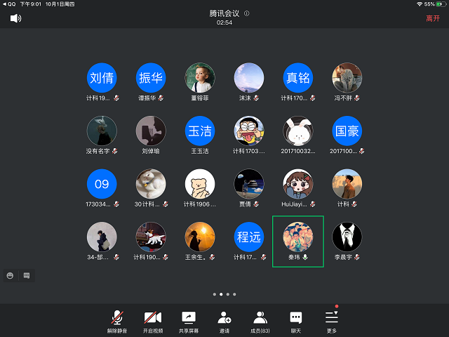Select the 振华 participant avatar
The image size is (449, 337).
[151, 77]
